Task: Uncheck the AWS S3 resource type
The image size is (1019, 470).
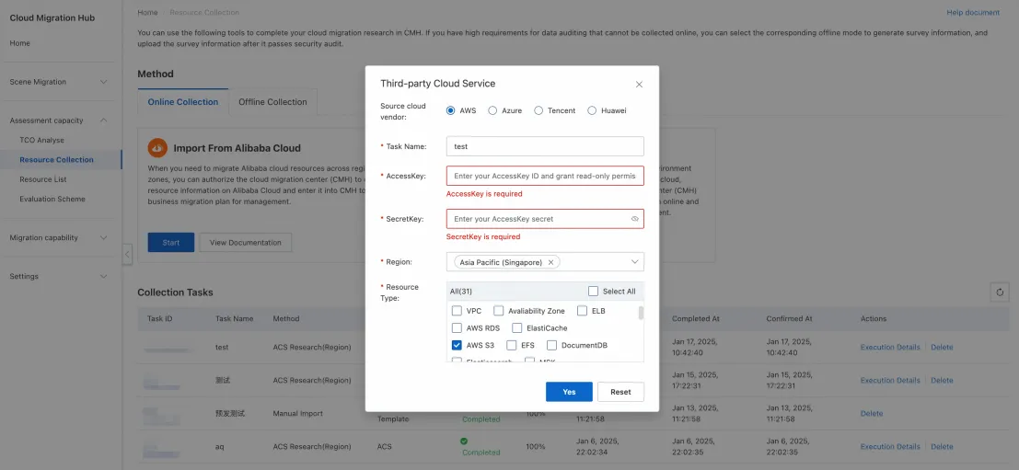Action: 457,345
